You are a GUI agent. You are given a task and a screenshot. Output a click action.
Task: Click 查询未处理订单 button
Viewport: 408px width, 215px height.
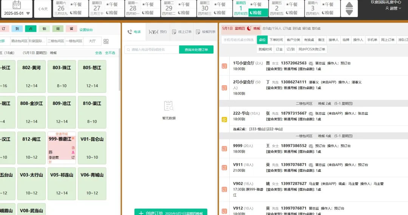coord(196,49)
